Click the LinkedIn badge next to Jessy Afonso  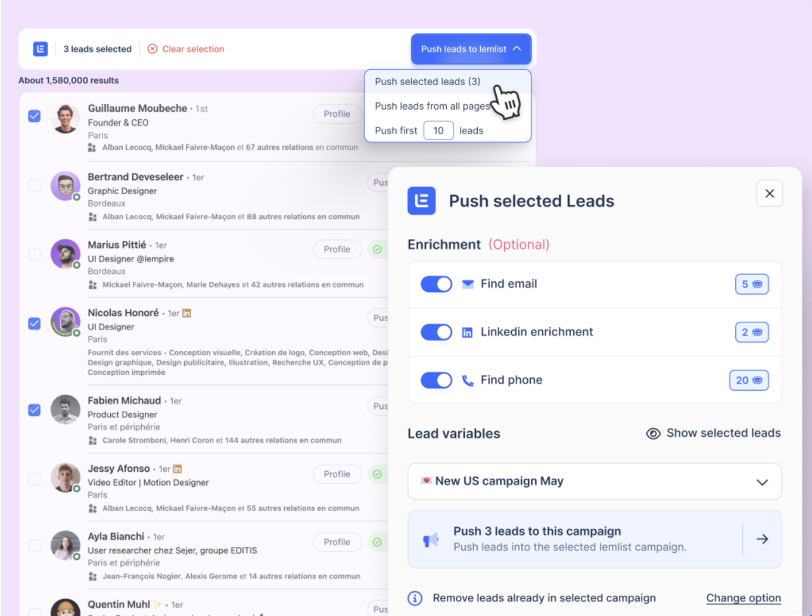tap(177, 469)
